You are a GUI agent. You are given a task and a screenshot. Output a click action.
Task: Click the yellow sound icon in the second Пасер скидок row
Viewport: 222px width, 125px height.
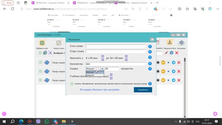click(163, 72)
